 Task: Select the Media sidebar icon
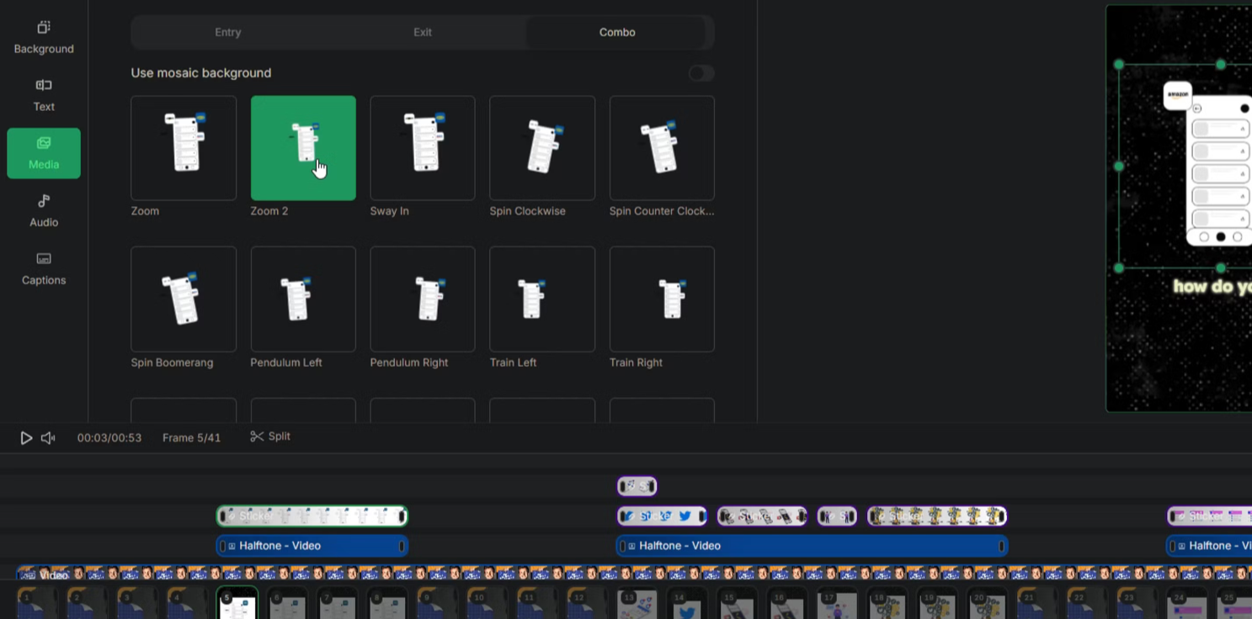coord(44,153)
